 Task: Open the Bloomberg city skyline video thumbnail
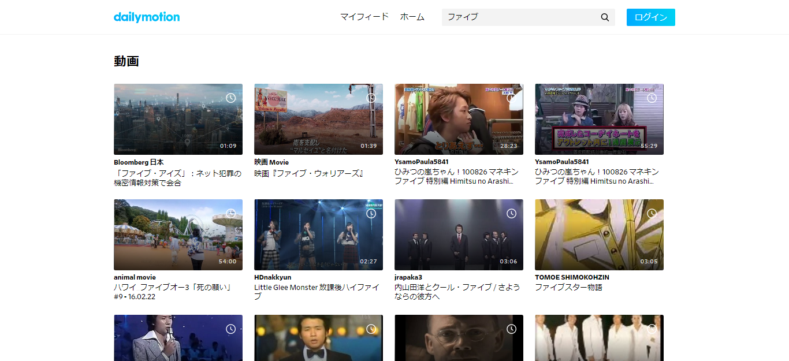click(x=178, y=119)
